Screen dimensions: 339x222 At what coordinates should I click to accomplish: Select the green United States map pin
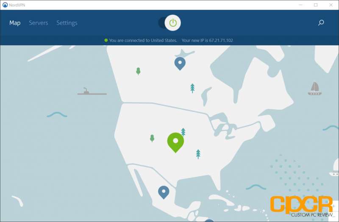(175, 143)
